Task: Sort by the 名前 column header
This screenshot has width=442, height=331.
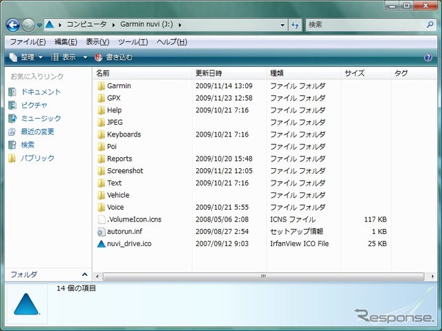Action: 143,73
